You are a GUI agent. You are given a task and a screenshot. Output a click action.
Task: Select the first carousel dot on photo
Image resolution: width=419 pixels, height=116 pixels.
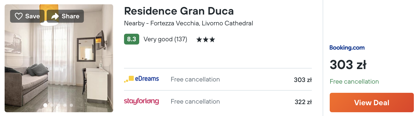point(45,105)
